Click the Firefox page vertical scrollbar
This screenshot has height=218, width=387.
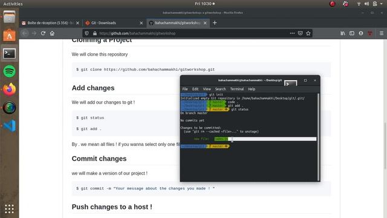[385, 146]
